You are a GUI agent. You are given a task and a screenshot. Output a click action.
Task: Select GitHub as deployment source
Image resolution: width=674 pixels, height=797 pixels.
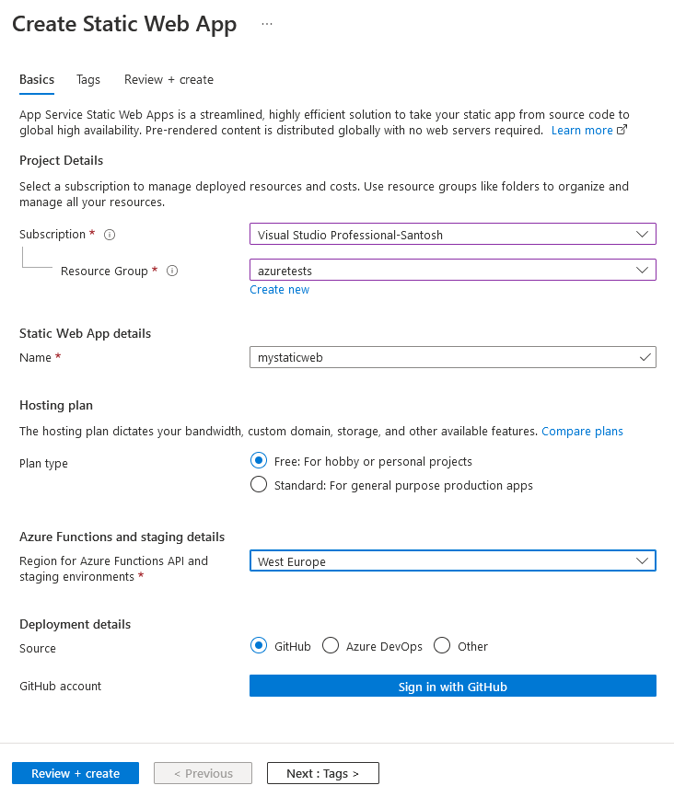tap(259, 646)
